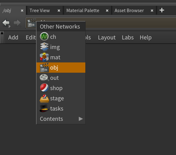This screenshot has height=155, width=176.
Task: Click the network path input field
Action: pyautogui.click(x=131, y=23)
